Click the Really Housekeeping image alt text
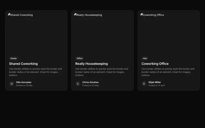205x128 pixels. [x=89, y=15]
